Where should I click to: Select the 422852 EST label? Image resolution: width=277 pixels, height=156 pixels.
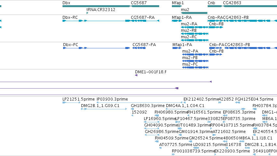point(226,99)
